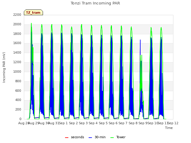Toggle the seconds legend entry

(x=75, y=137)
